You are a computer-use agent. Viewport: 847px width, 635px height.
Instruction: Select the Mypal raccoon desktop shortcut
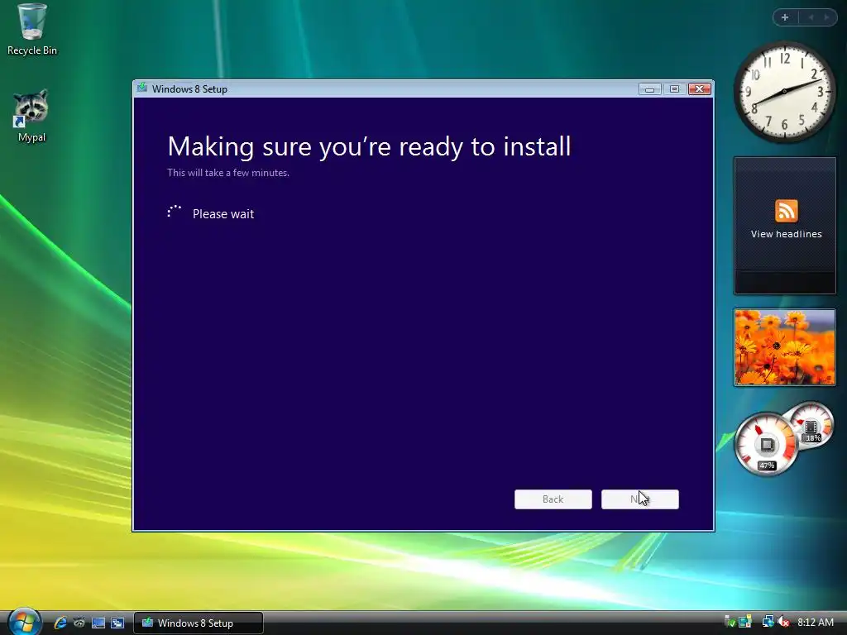31,116
